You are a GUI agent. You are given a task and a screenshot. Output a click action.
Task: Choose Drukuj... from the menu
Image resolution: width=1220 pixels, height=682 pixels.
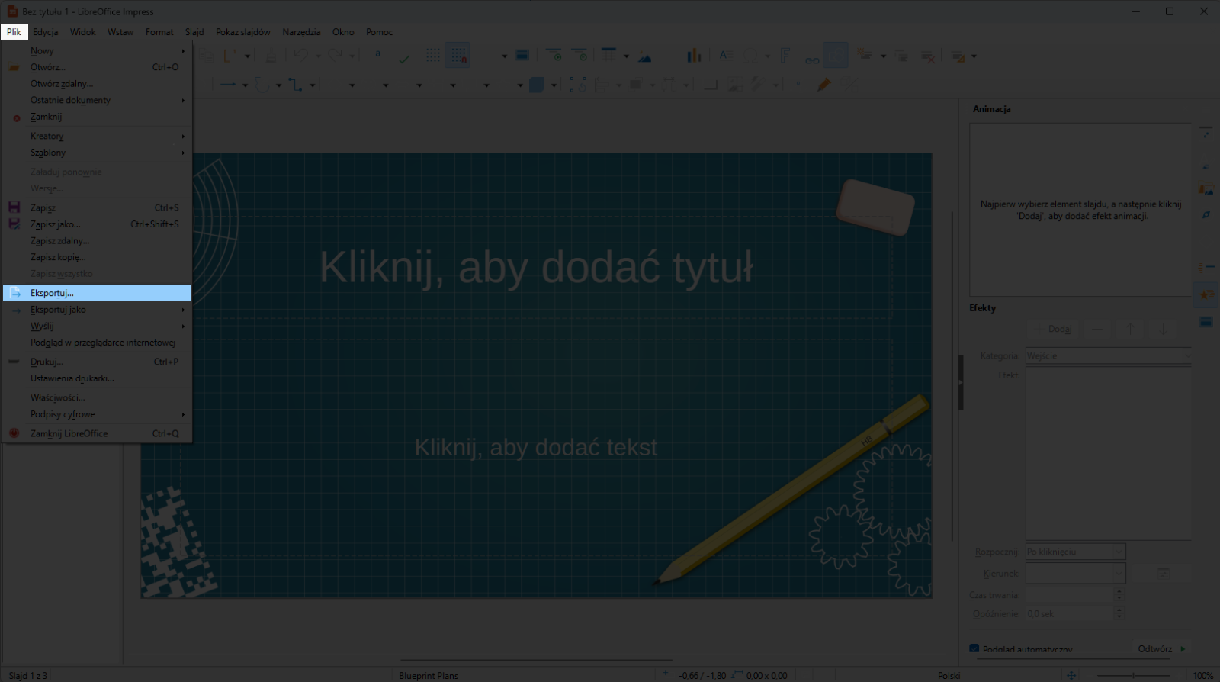(x=97, y=362)
